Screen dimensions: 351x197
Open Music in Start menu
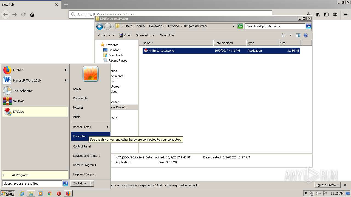pos(90,117)
